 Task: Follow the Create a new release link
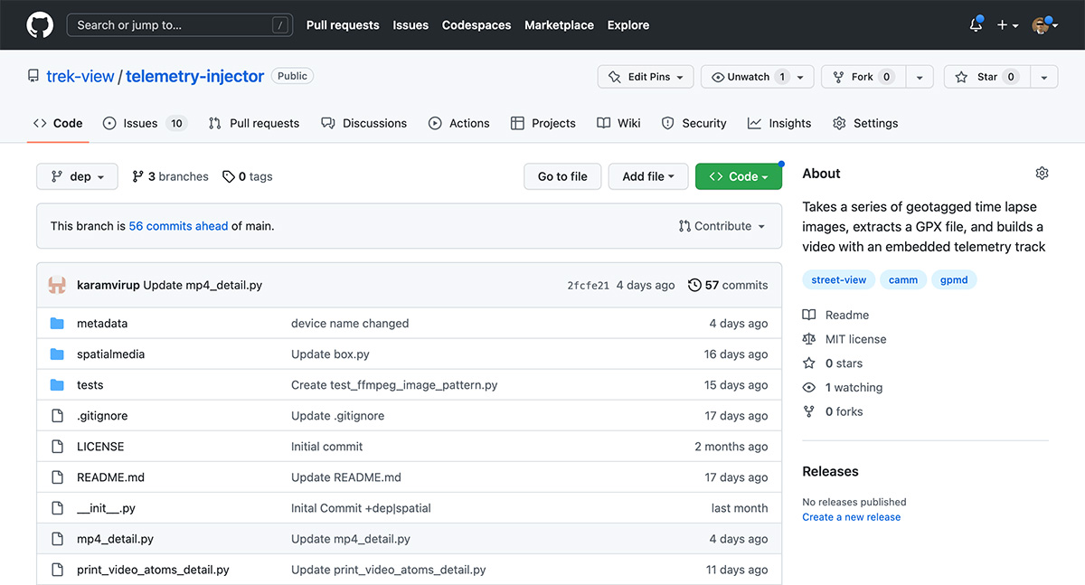[x=851, y=517]
